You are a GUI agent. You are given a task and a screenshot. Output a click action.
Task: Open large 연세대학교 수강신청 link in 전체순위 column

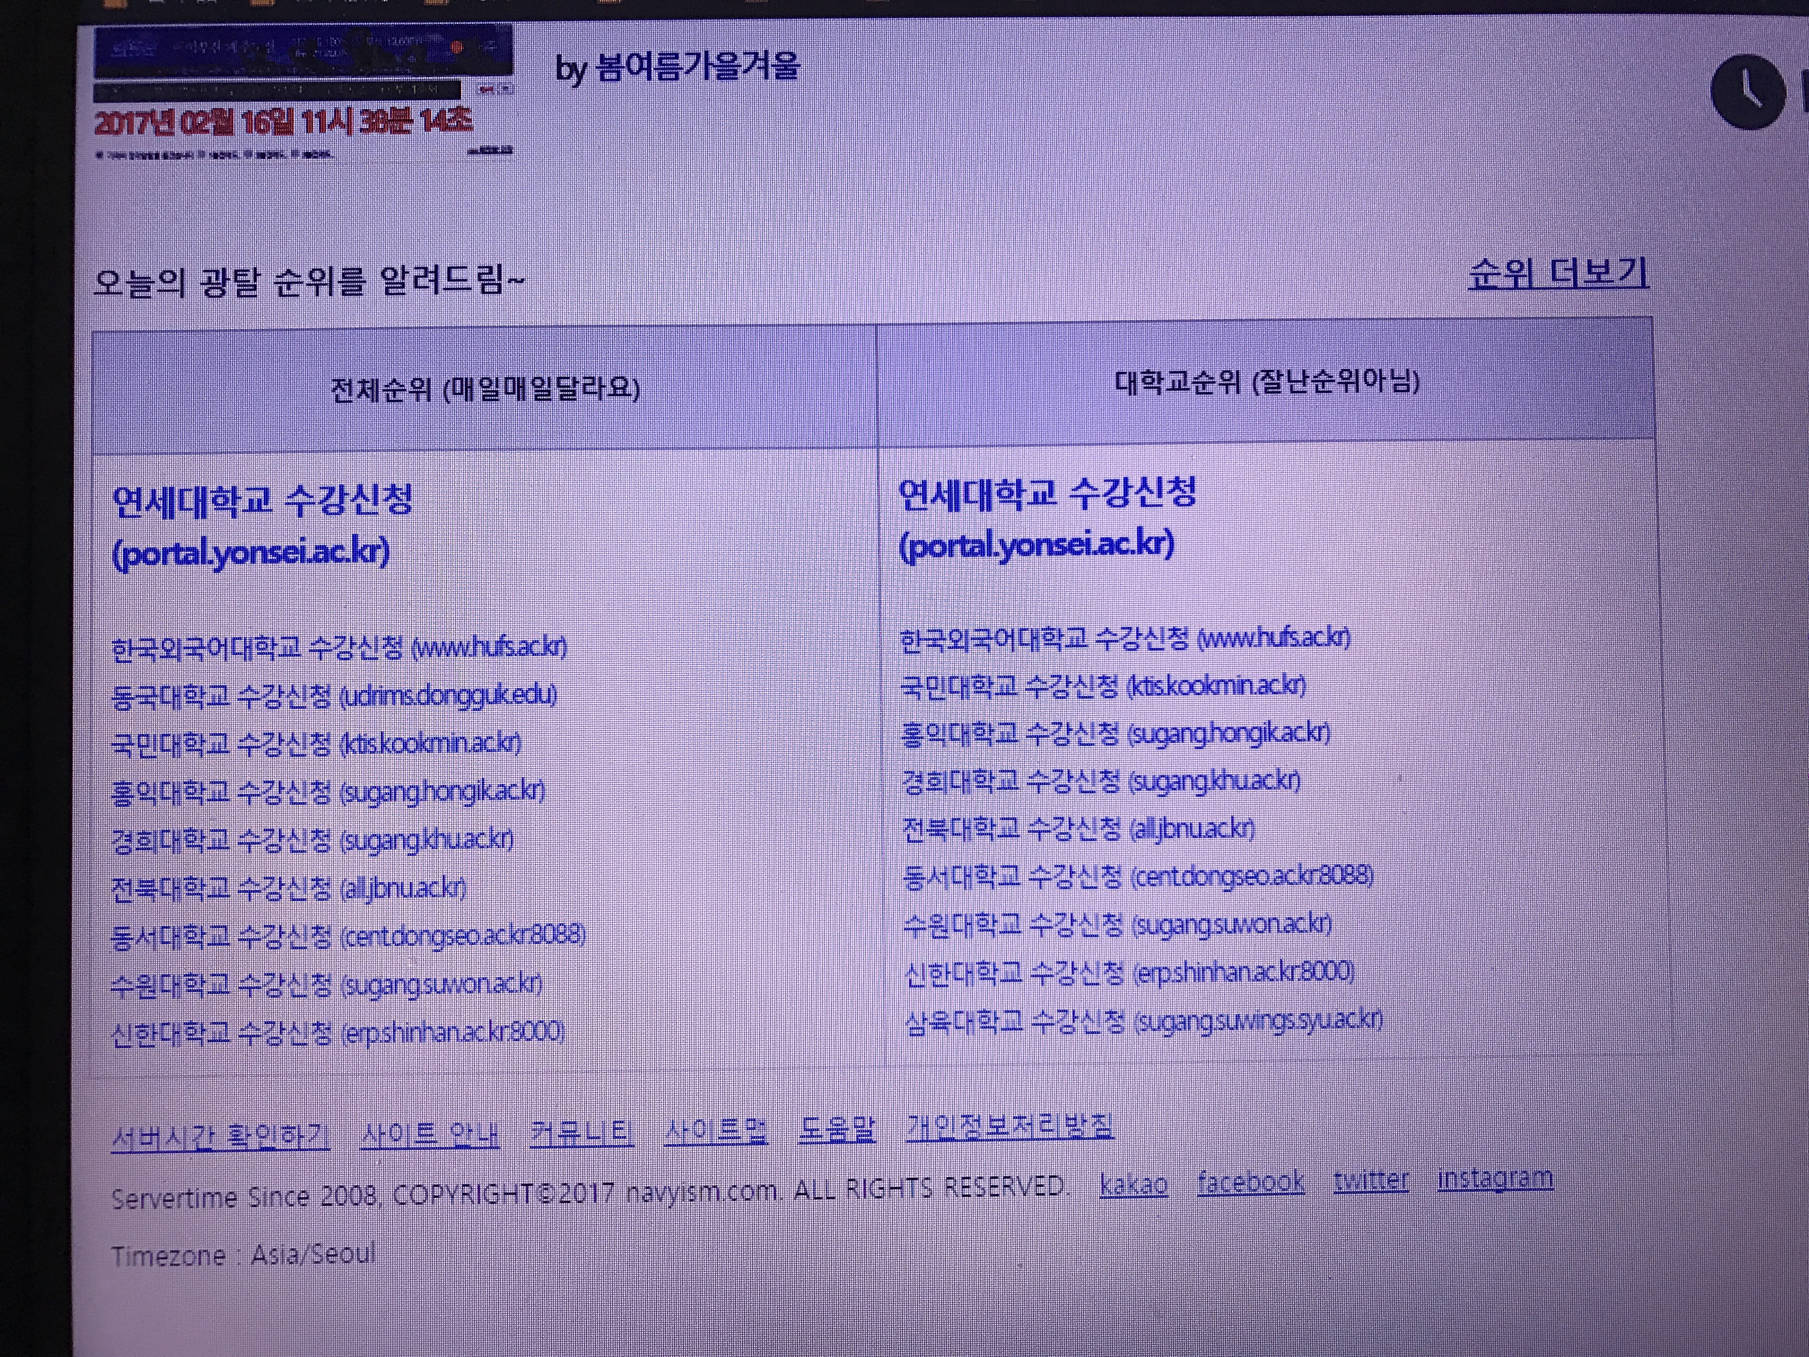coord(262,501)
